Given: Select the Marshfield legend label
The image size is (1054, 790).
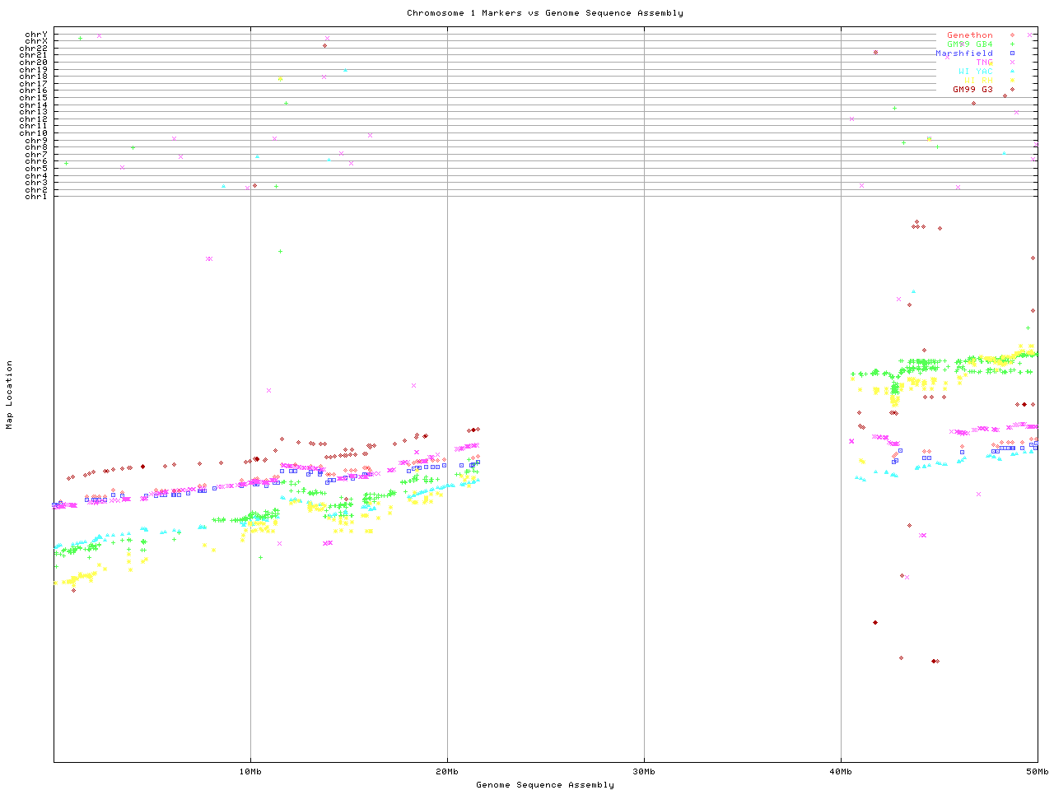Looking at the screenshot, I should (x=964, y=53).
